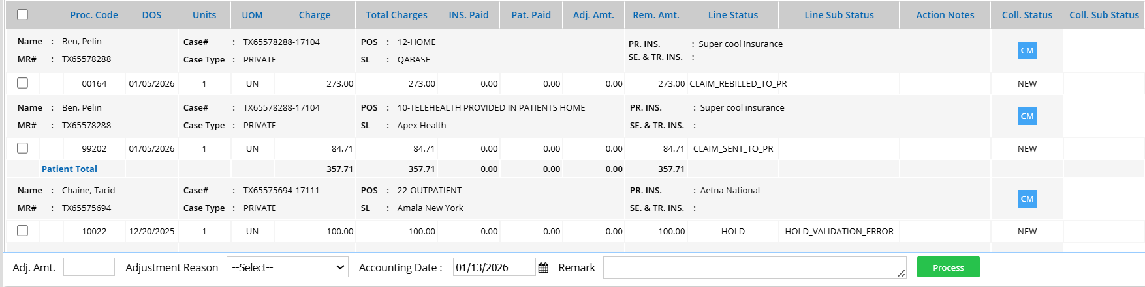Click the Line Status column header
This screenshot has height=287, width=1145.
point(733,15)
